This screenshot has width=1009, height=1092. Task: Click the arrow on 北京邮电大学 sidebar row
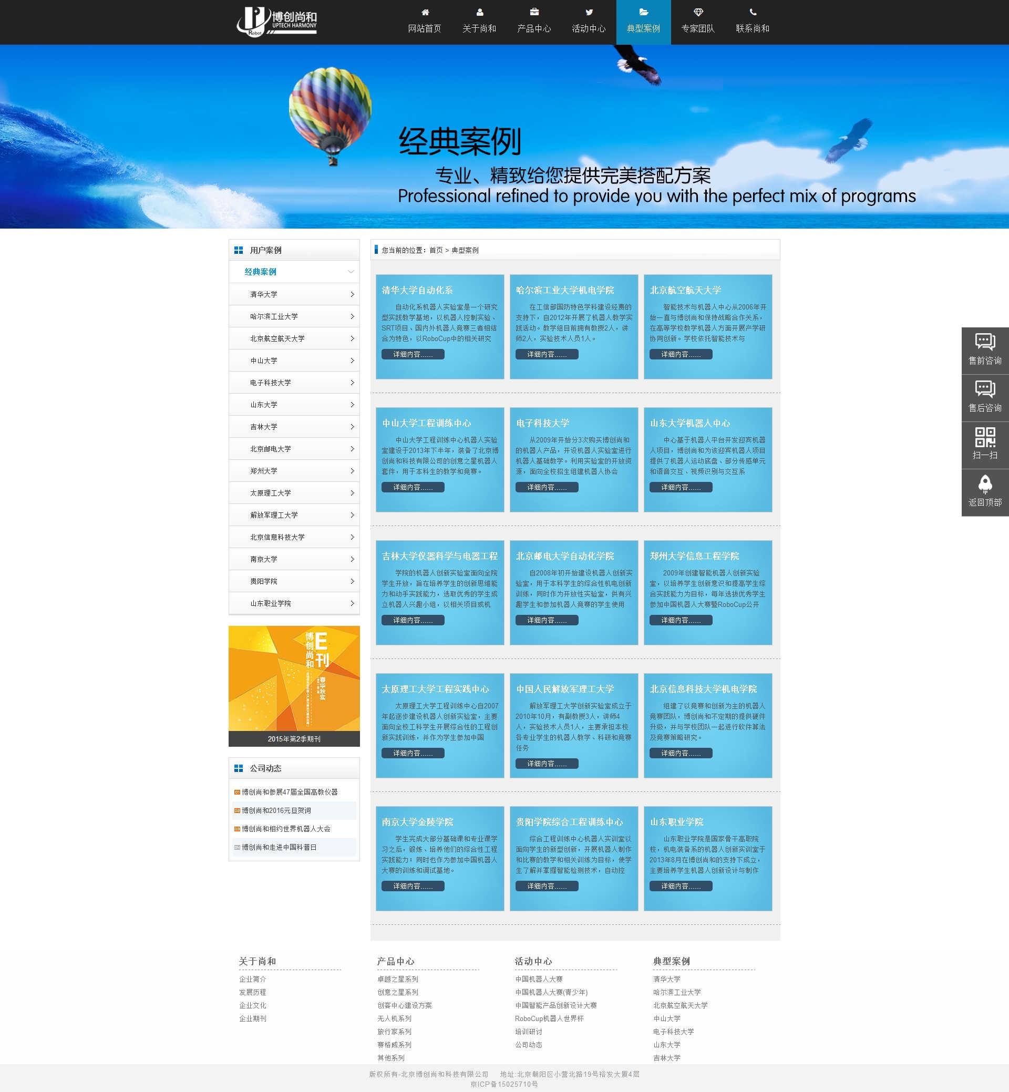point(352,449)
